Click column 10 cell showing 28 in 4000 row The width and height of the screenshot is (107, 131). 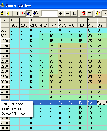pos(102,92)
